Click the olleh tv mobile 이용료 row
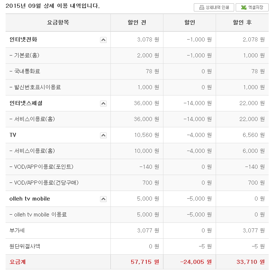The height and width of the screenshot is (272, 272). point(137,215)
